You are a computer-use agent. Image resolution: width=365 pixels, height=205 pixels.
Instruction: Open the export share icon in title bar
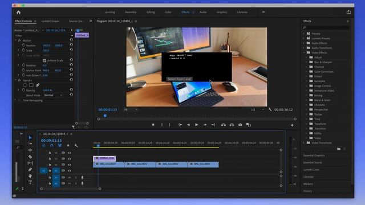(x=348, y=12)
